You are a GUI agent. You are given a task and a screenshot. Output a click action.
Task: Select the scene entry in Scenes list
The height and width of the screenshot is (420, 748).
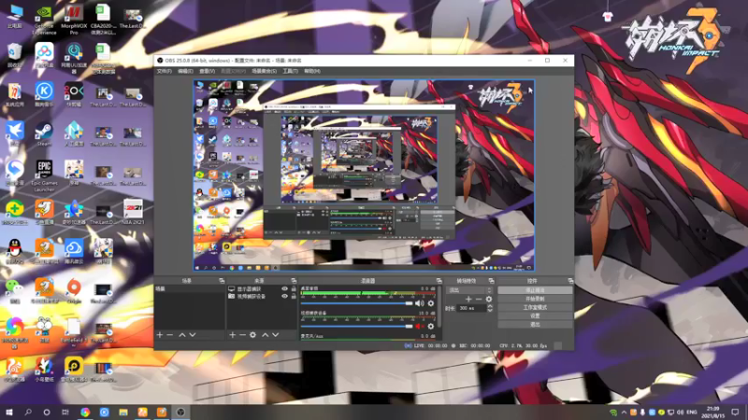coord(190,289)
